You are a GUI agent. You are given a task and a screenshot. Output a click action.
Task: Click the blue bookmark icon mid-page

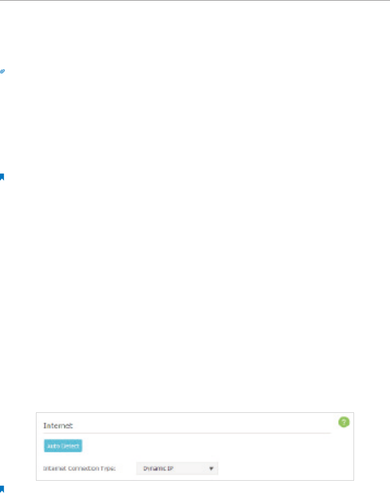[2, 177]
